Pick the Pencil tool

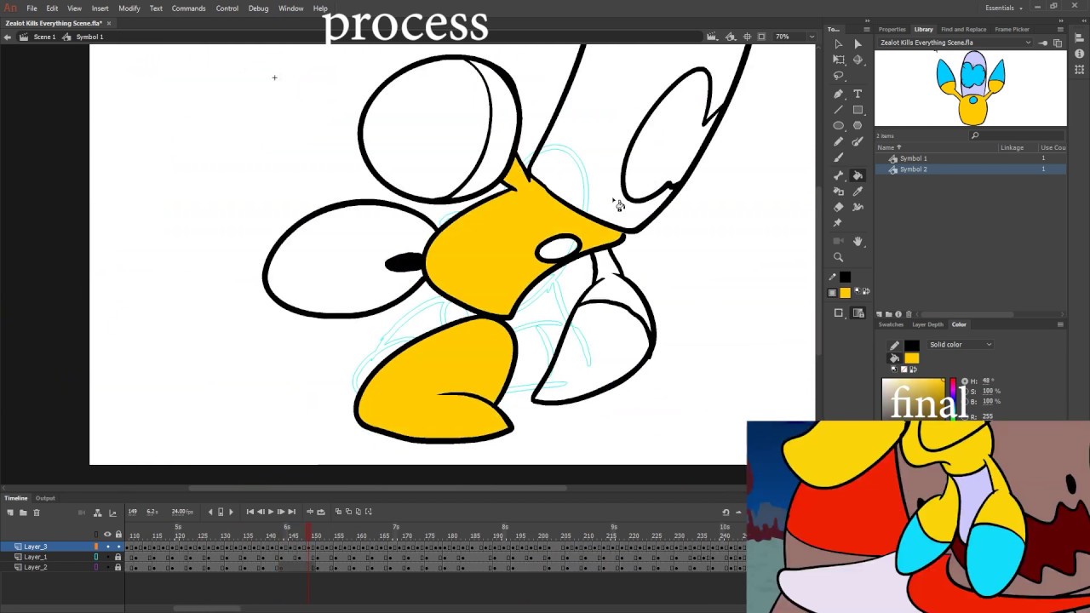[839, 142]
